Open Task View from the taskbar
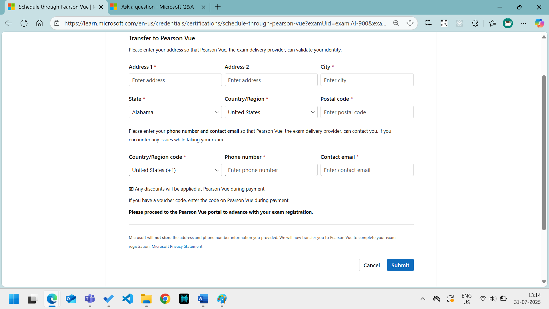 33,299
